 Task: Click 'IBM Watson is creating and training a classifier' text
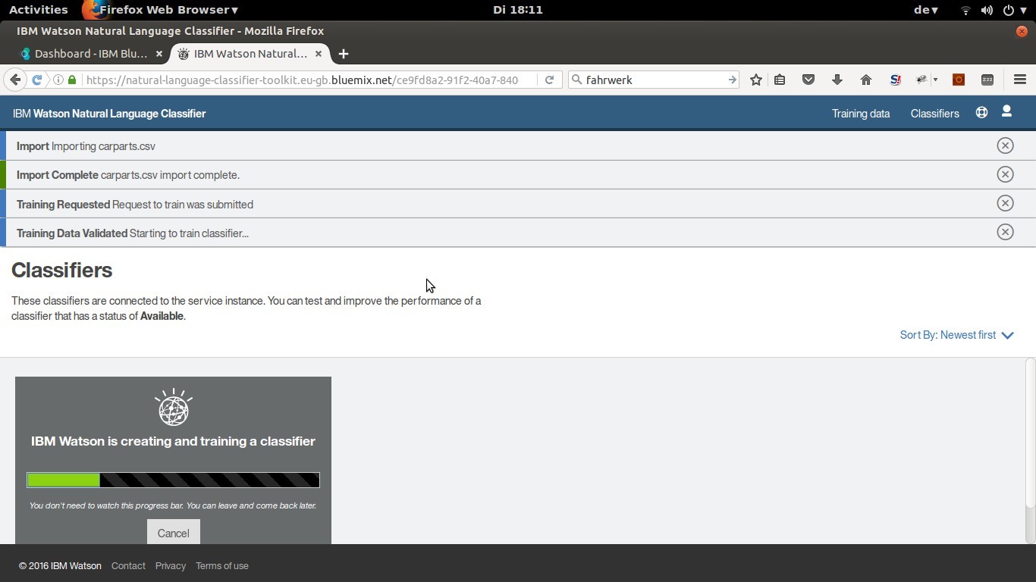[173, 441]
